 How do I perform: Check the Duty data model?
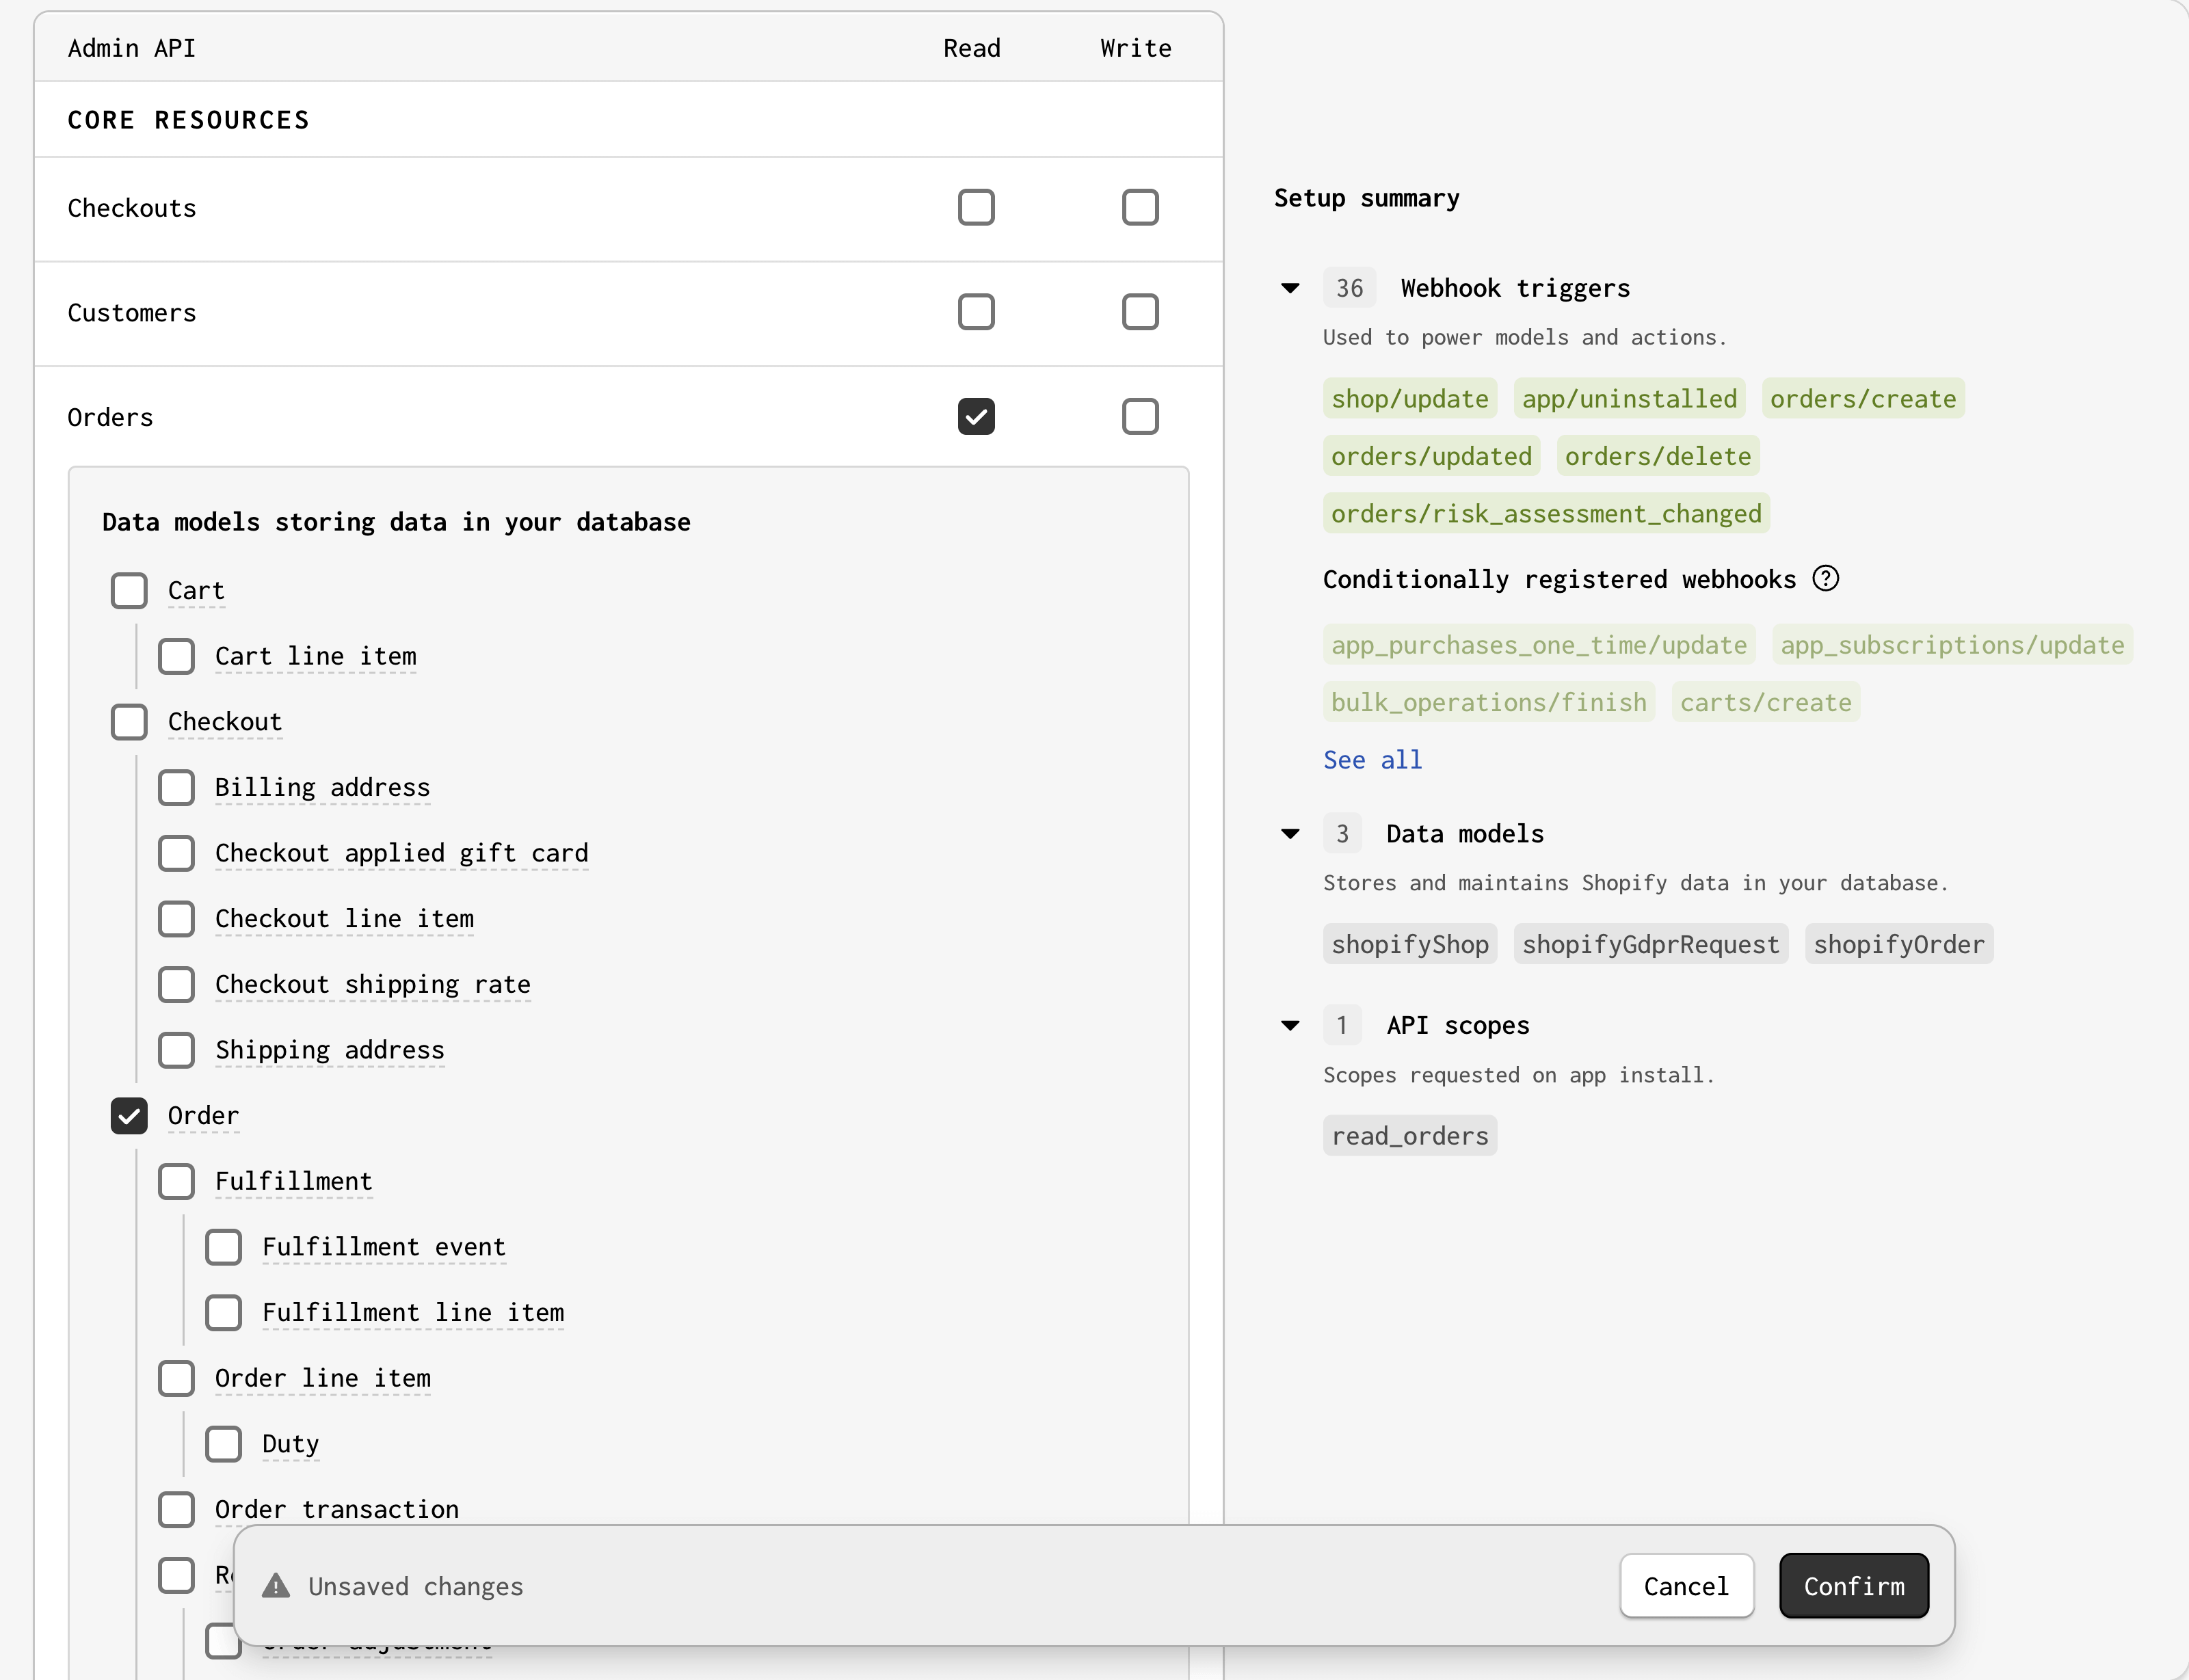point(223,1443)
